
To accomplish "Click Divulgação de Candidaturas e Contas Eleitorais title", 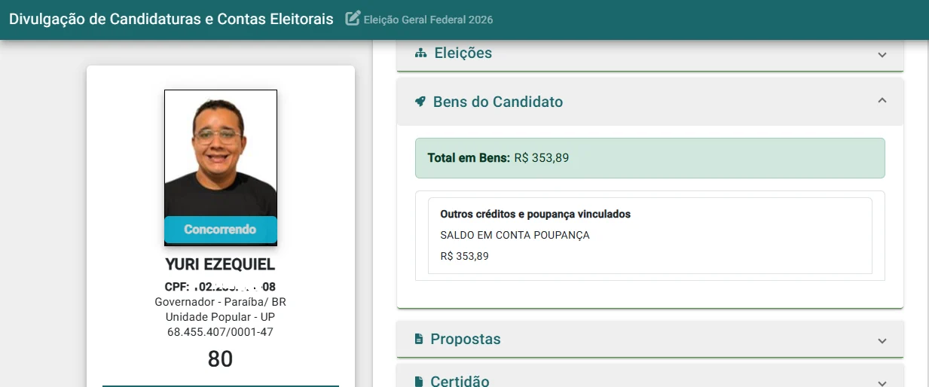I will pos(171,19).
